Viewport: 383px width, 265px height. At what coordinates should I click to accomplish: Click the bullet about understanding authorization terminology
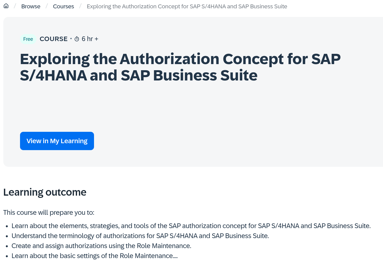pyautogui.click(x=140, y=236)
